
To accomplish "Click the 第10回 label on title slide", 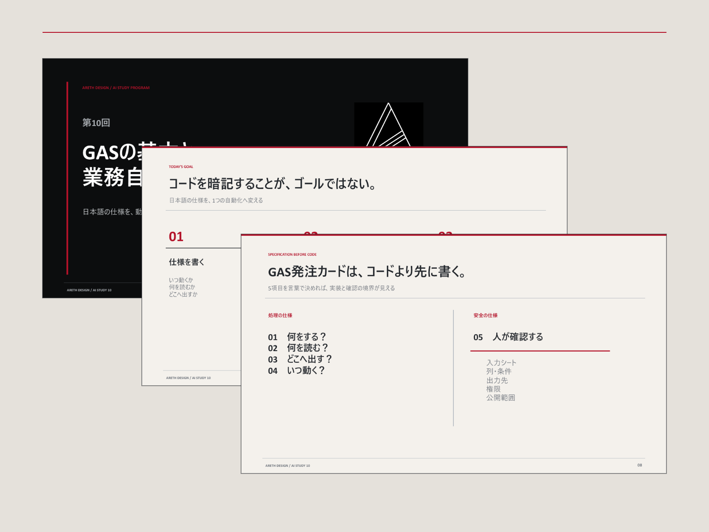I will click(x=96, y=123).
